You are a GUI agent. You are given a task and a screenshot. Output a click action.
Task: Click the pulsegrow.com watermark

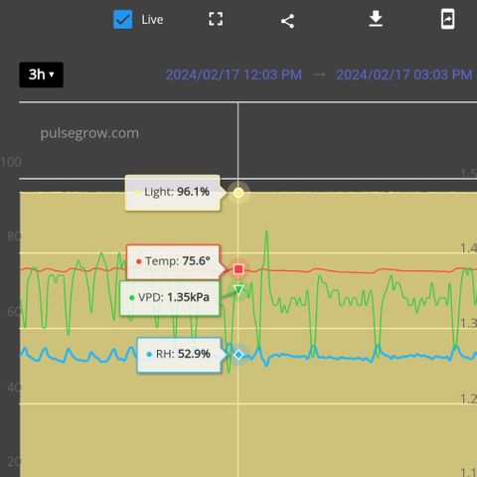click(89, 133)
